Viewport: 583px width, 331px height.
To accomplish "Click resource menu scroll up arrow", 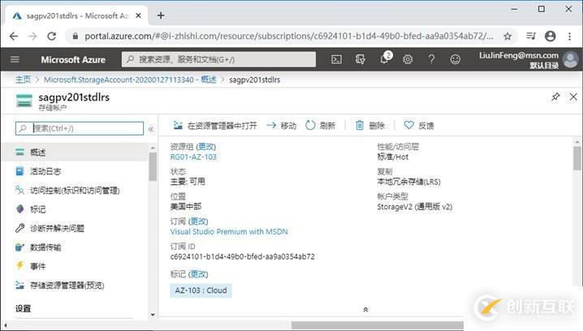I will (153, 148).
